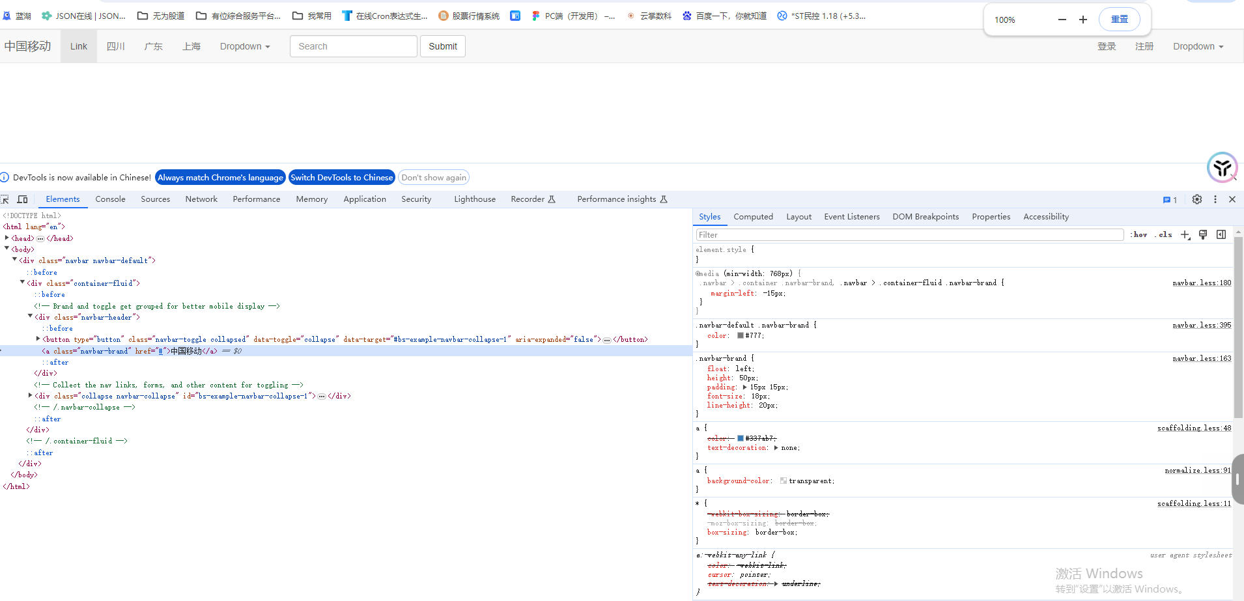Open the *ST民控 stock bookmark
This screenshot has height=601, width=1244.
(821, 16)
